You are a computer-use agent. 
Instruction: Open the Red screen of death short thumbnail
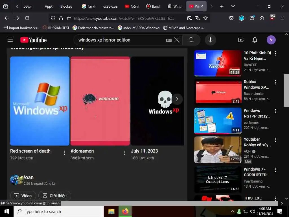(40, 101)
